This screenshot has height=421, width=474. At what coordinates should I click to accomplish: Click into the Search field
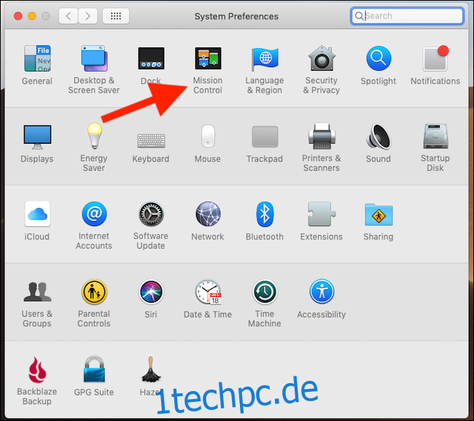(x=407, y=16)
